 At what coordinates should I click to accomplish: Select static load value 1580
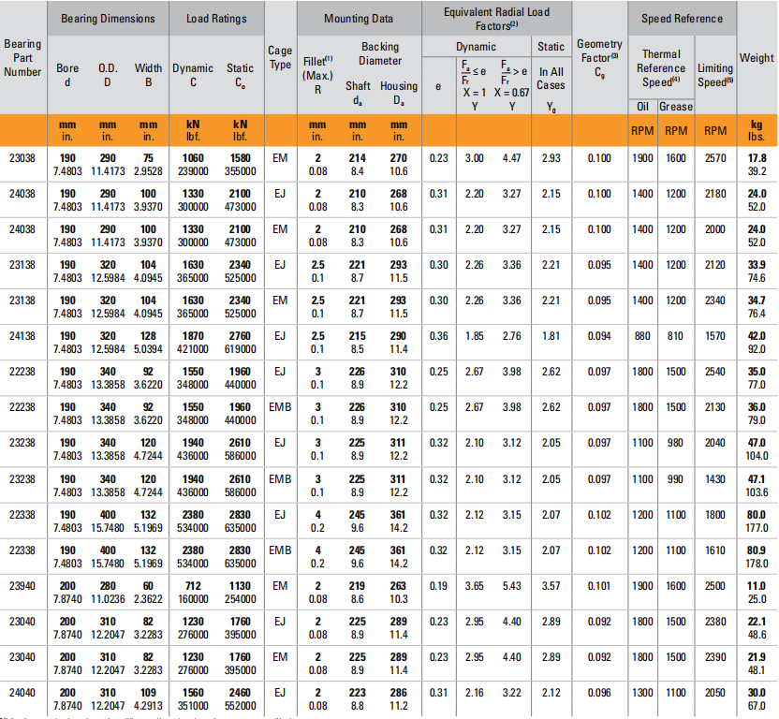tap(240, 158)
